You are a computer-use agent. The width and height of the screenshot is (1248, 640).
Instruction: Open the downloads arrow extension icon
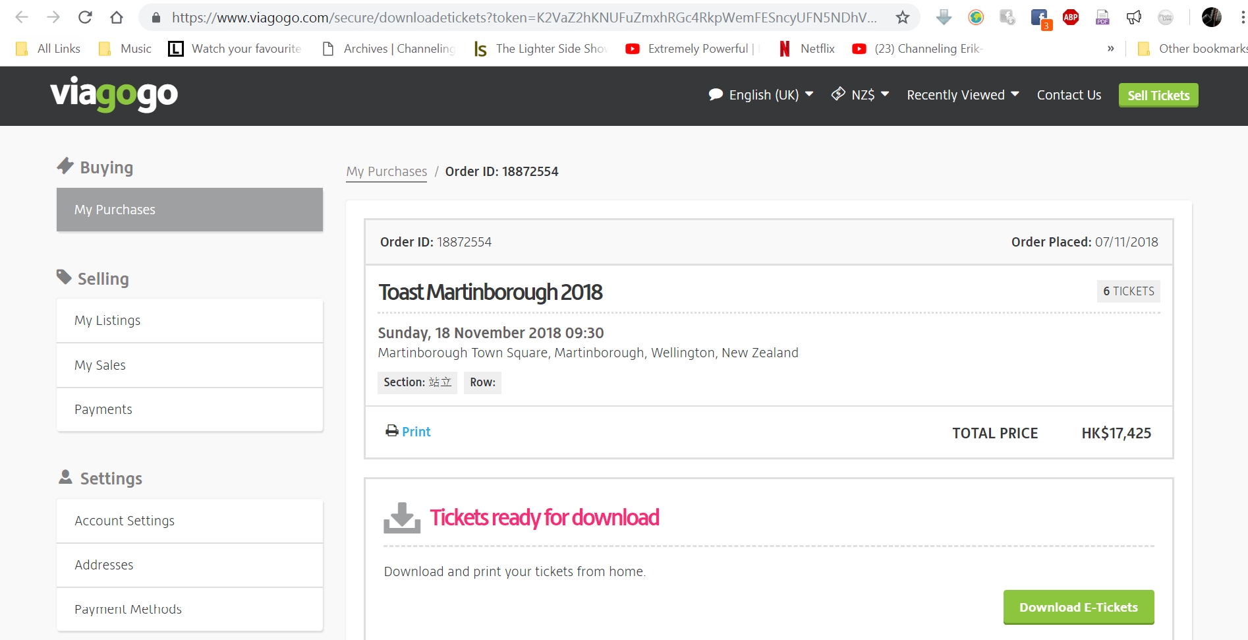pos(944,17)
